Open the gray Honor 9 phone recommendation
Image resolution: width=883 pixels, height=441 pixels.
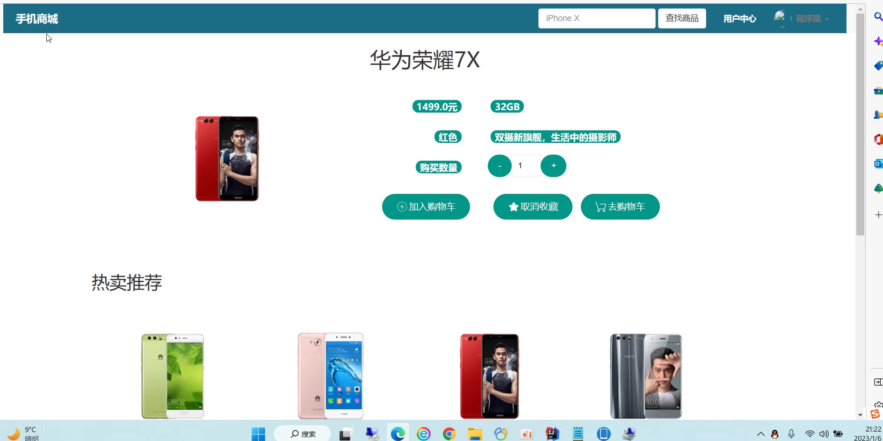(x=646, y=376)
